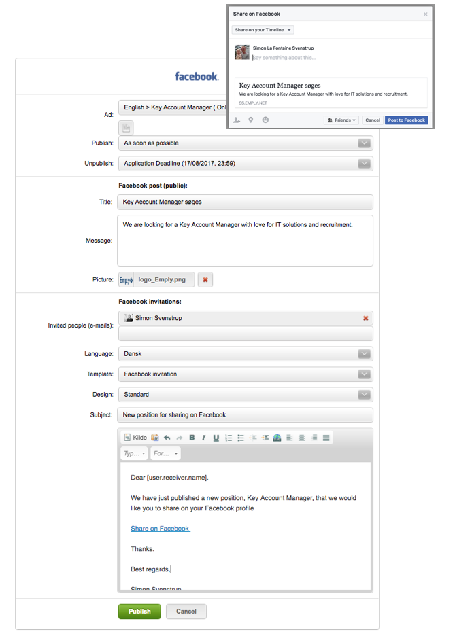Toggle italic formatting in the editor
Viewport: 455px width, 636px height.
[204, 438]
